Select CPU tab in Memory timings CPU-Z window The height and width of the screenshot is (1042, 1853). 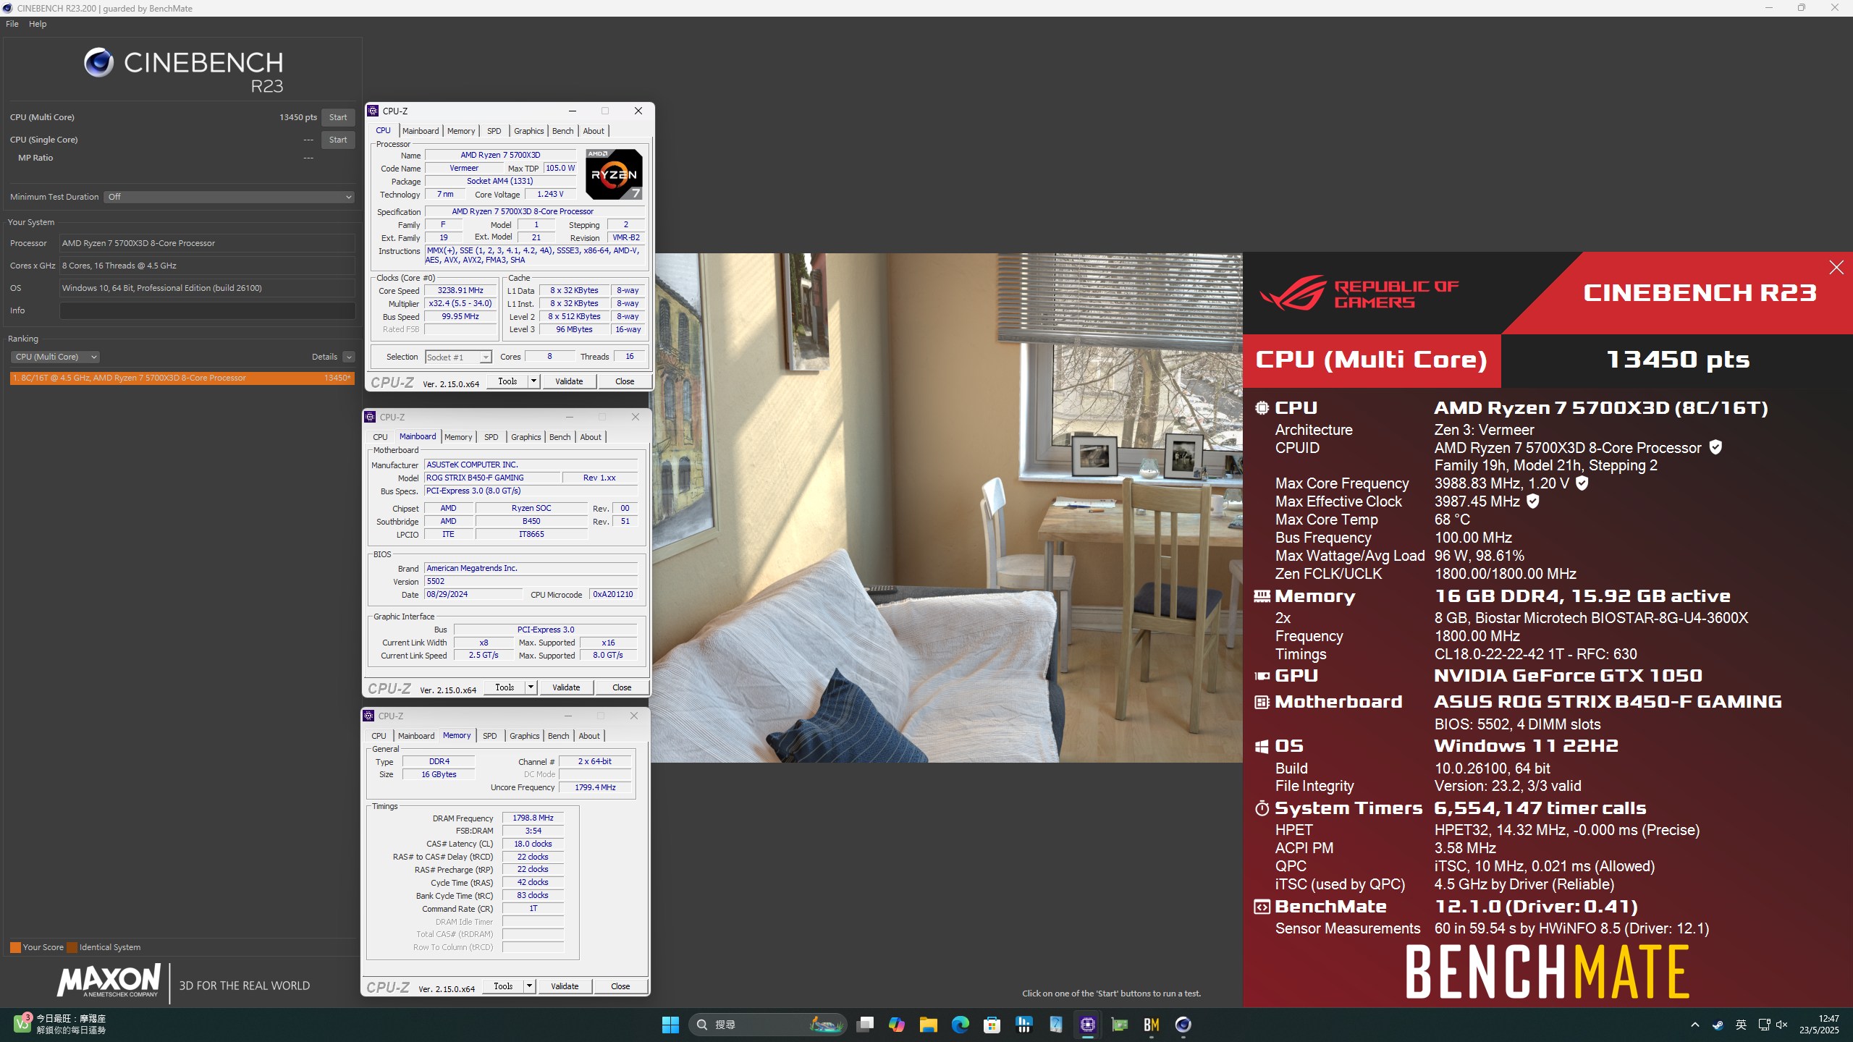tap(379, 736)
